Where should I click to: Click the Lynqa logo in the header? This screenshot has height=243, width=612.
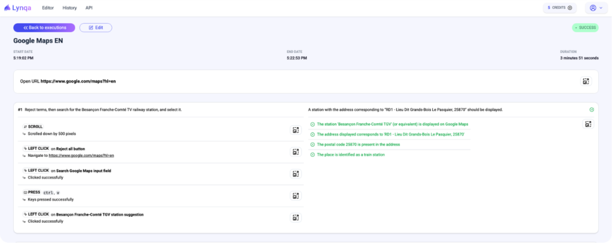pos(19,8)
